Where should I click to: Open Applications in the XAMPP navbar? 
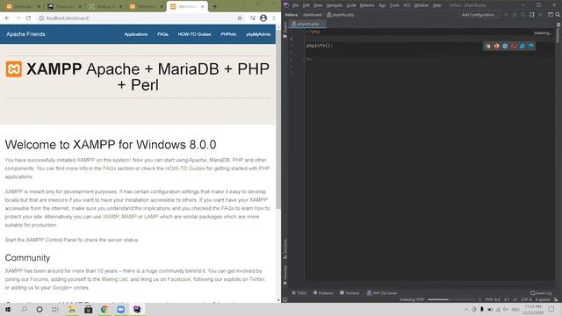[x=136, y=34]
